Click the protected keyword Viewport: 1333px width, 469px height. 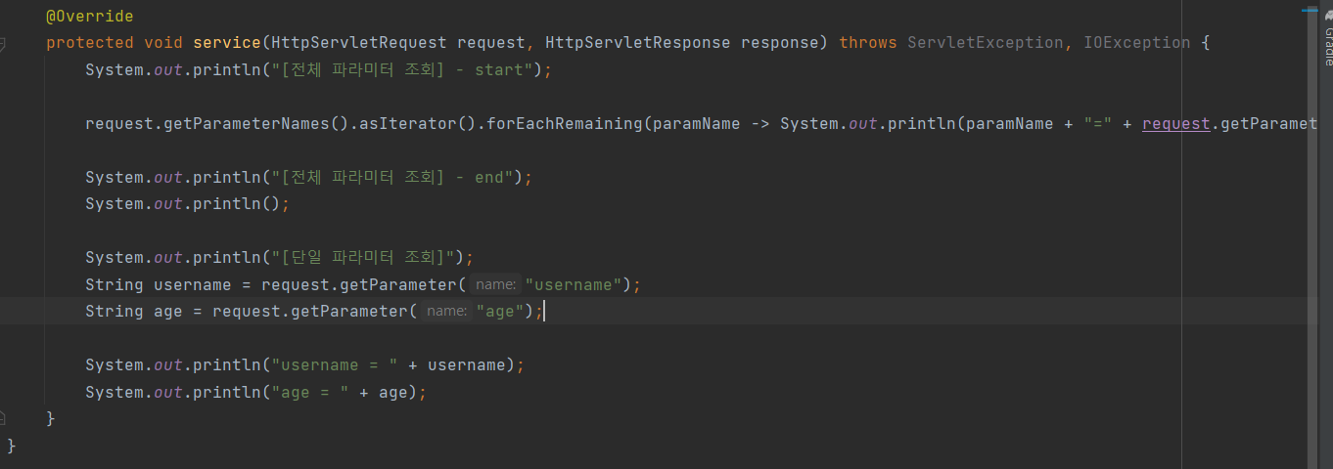(90, 43)
